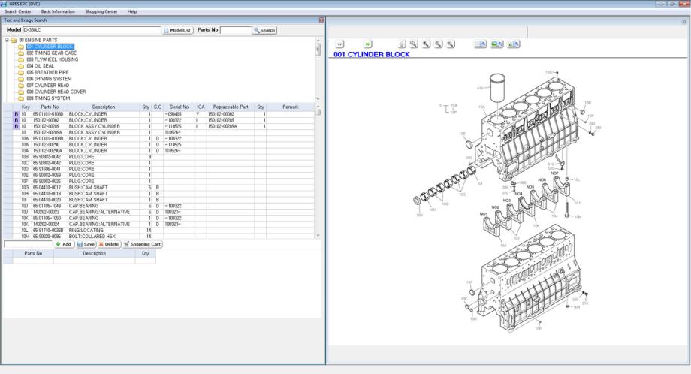Click the Model List button
Image resolution: width=691 pixels, height=374 pixels.
[x=178, y=30]
